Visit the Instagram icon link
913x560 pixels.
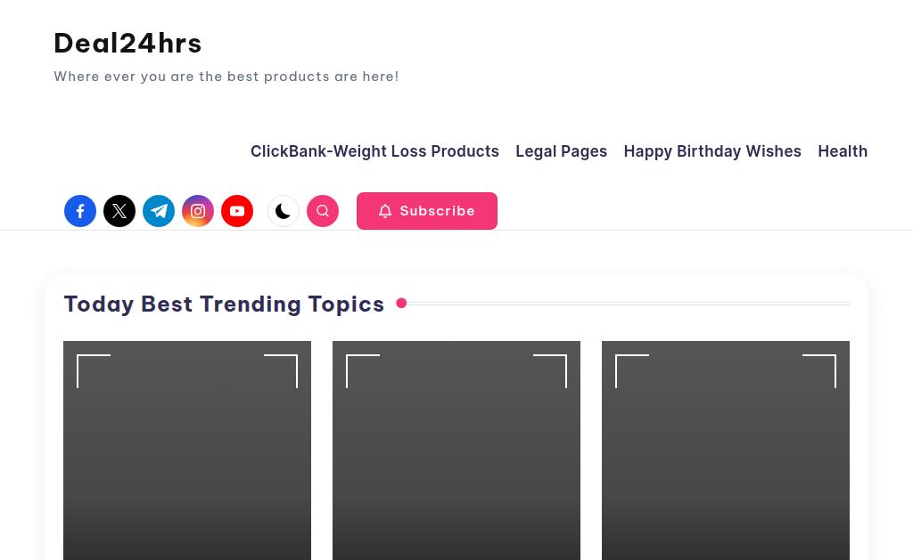point(198,211)
